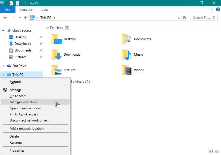
Task: Choose Open in new window
Action: 35,108
